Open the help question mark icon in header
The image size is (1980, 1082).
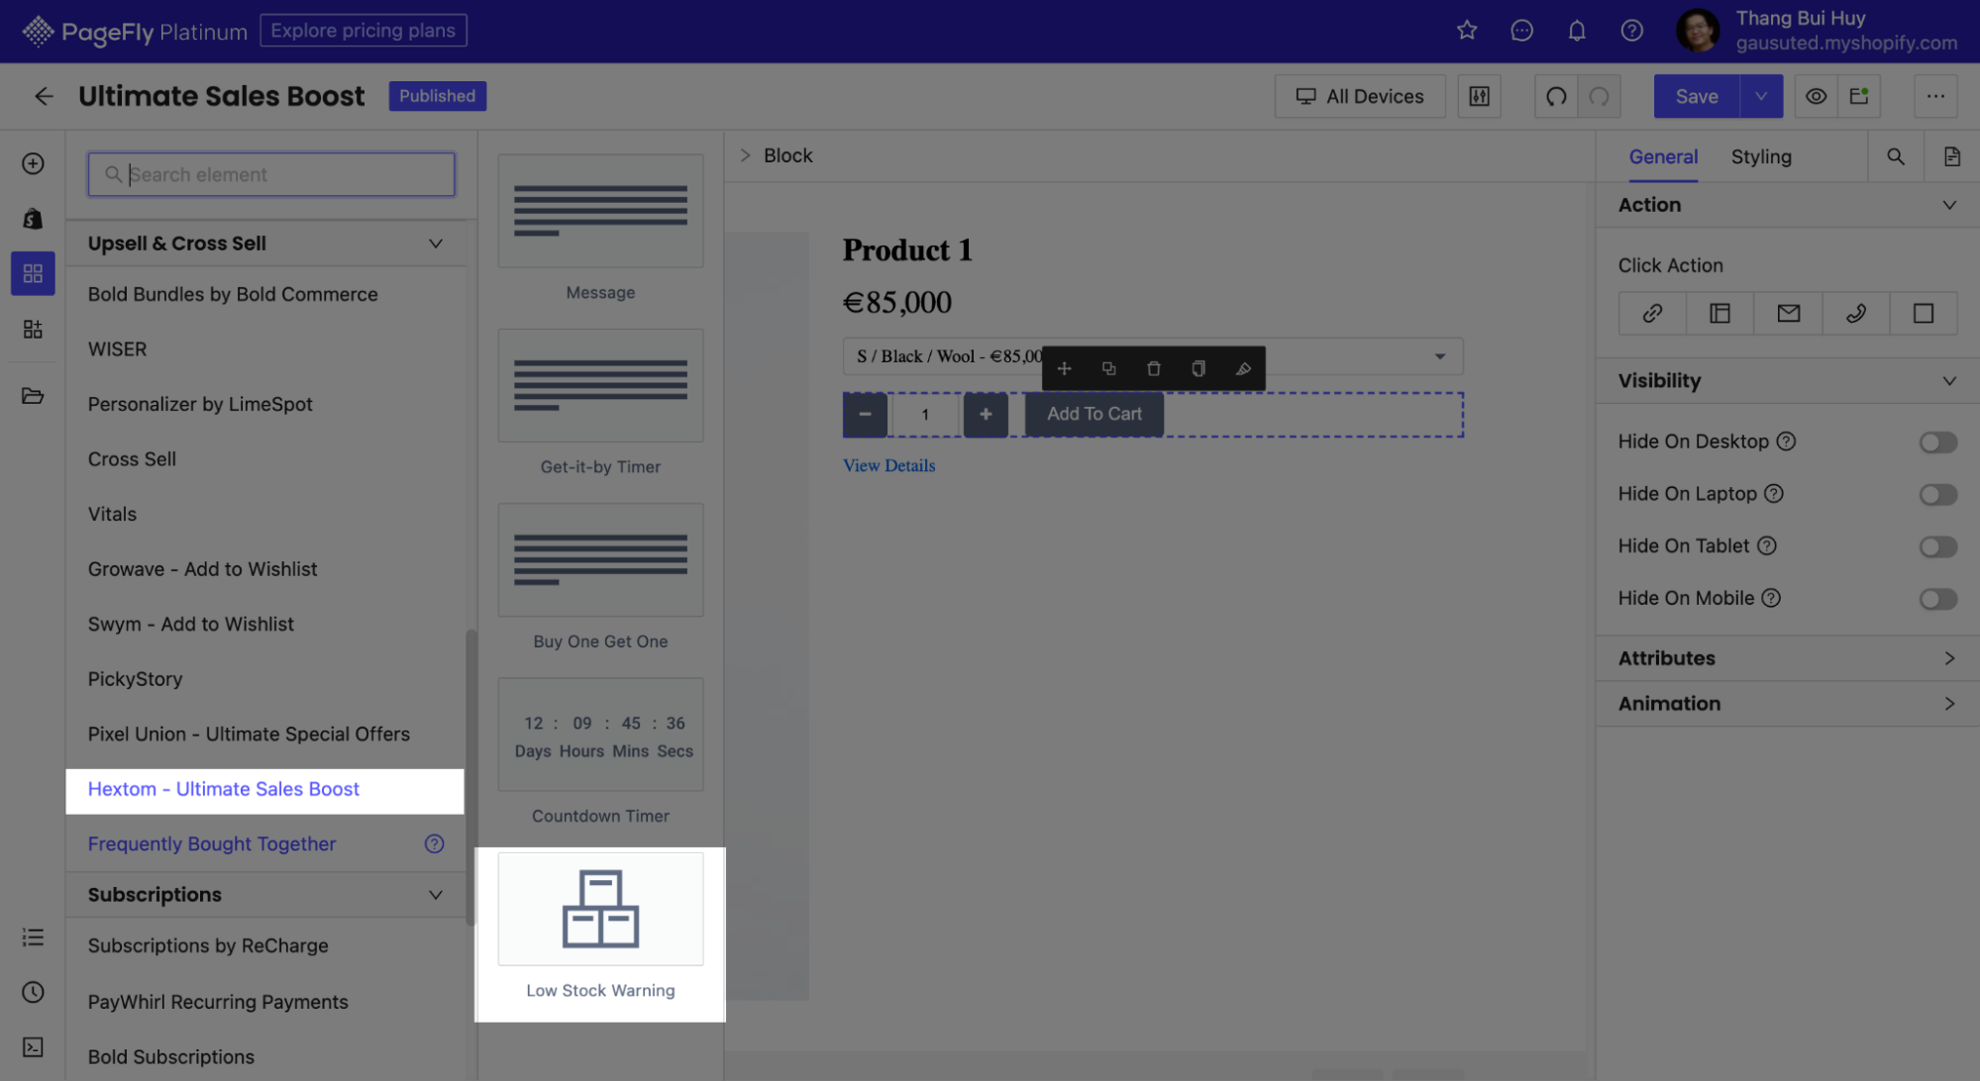pos(1632,31)
